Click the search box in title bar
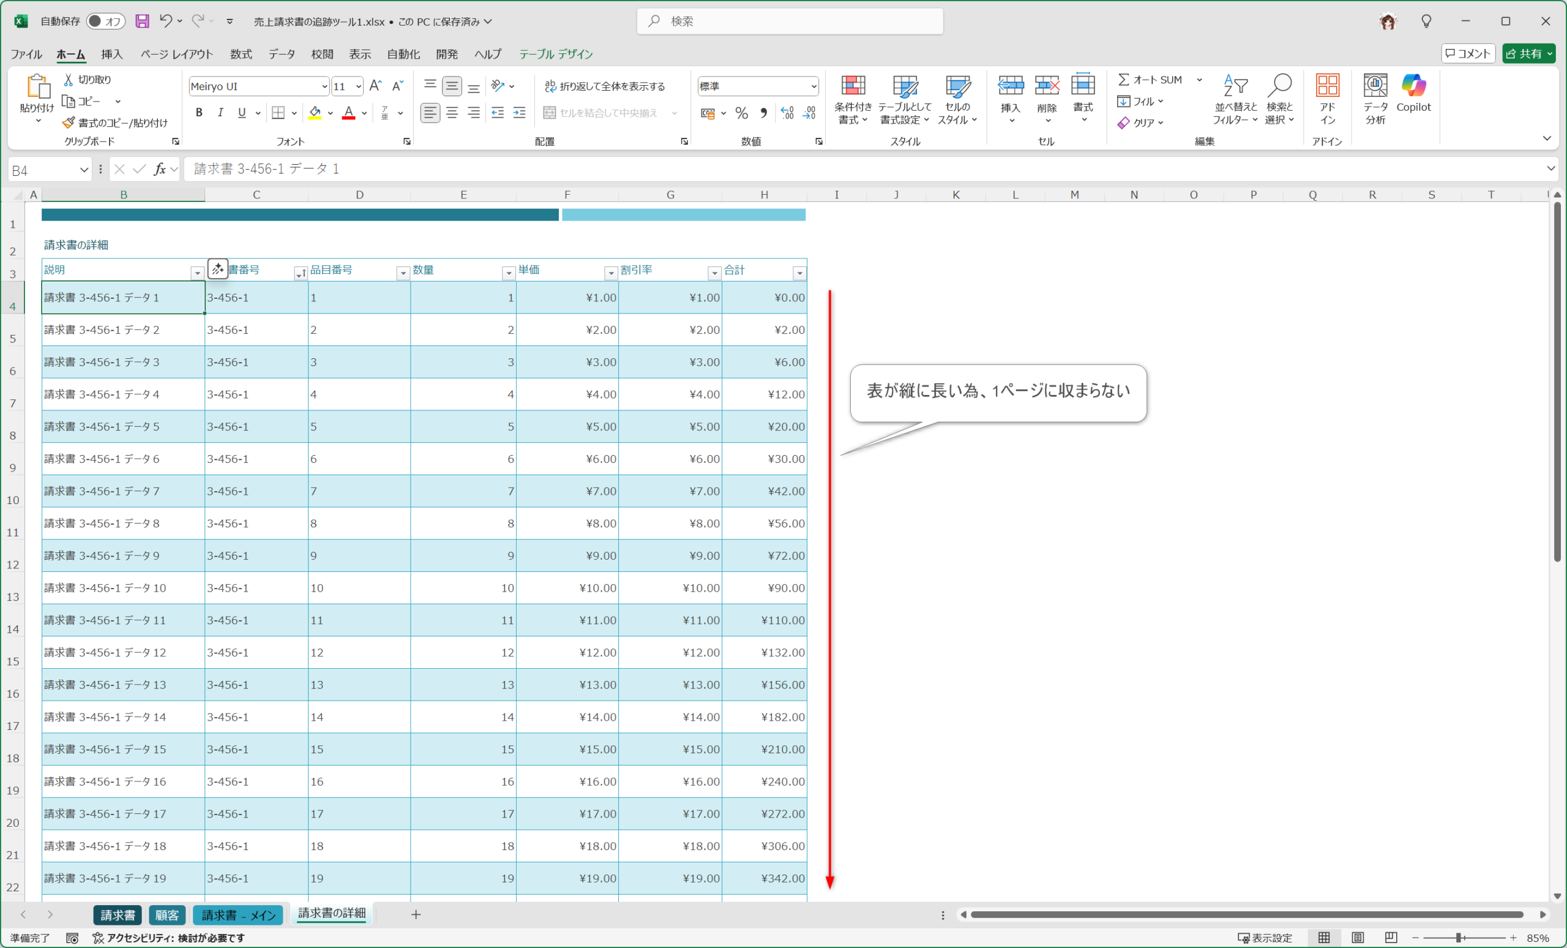Screen dimensions: 1567x948 tap(790, 21)
